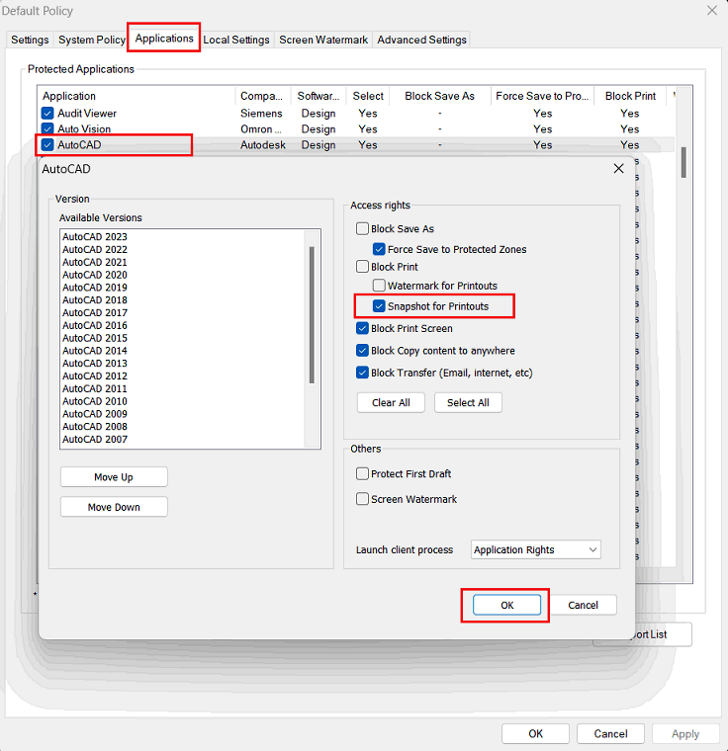Open the System Policy tab
The height and width of the screenshot is (751, 728).
pos(92,40)
